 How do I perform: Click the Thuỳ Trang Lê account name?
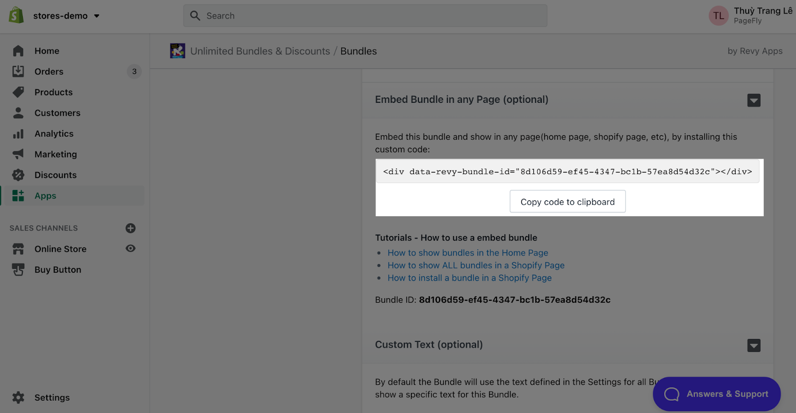pyautogui.click(x=763, y=11)
